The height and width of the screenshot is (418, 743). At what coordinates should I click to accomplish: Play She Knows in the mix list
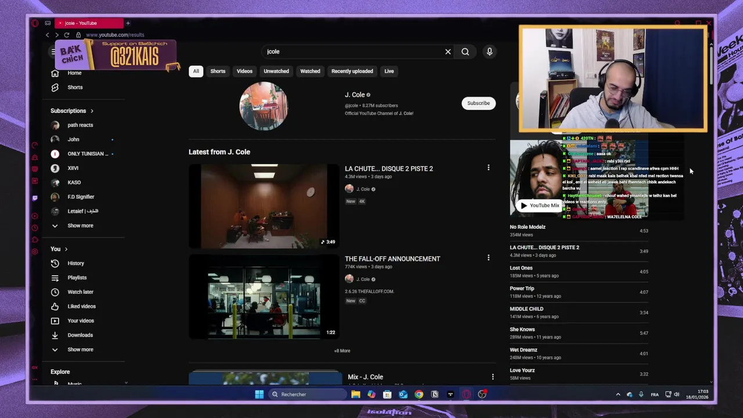pyautogui.click(x=579, y=333)
